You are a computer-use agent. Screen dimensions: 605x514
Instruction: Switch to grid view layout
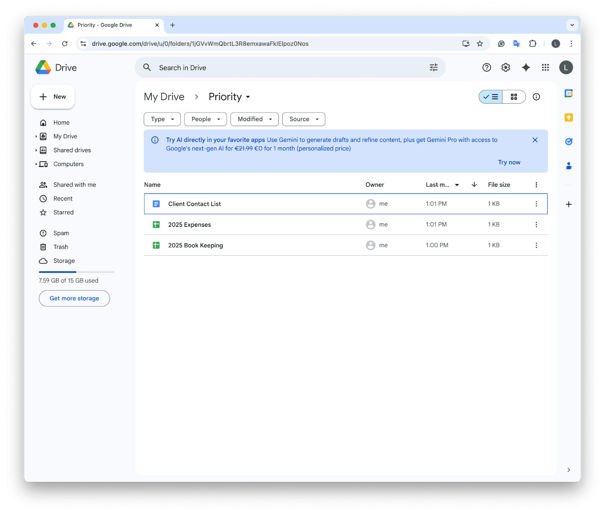coord(514,97)
